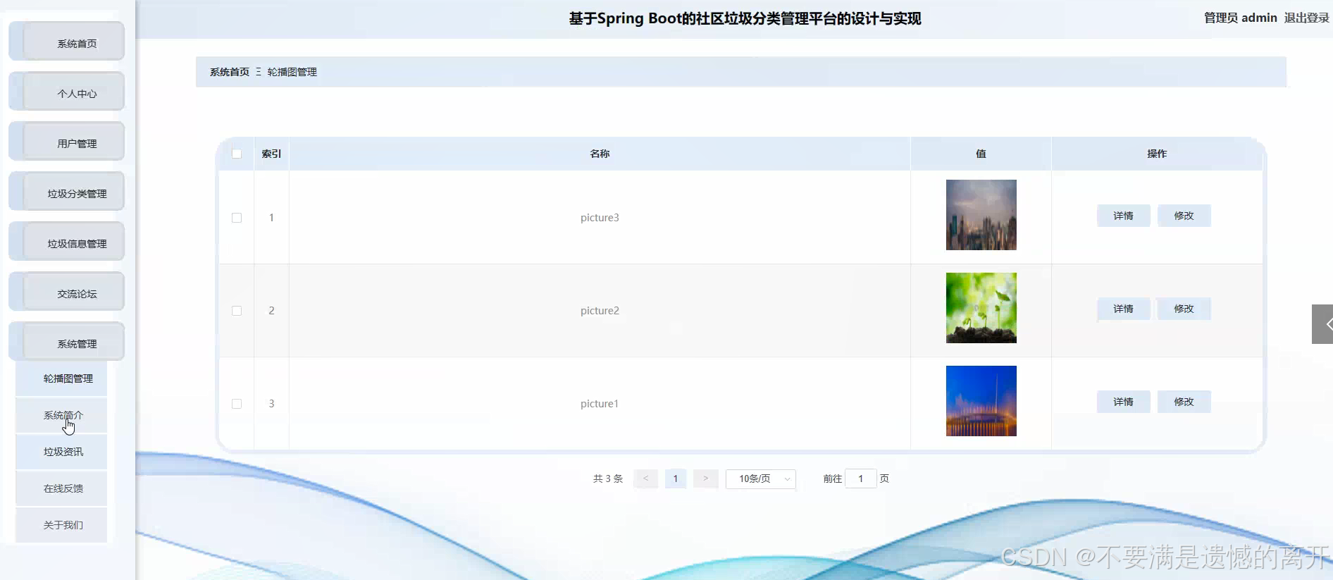The height and width of the screenshot is (580, 1333).
Task: Click the picture2 name cell
Action: [600, 311]
